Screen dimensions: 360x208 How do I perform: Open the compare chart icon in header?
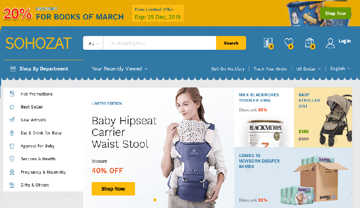(268, 43)
